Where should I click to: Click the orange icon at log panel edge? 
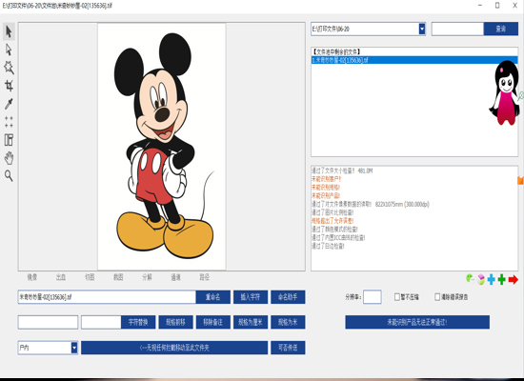point(520,180)
